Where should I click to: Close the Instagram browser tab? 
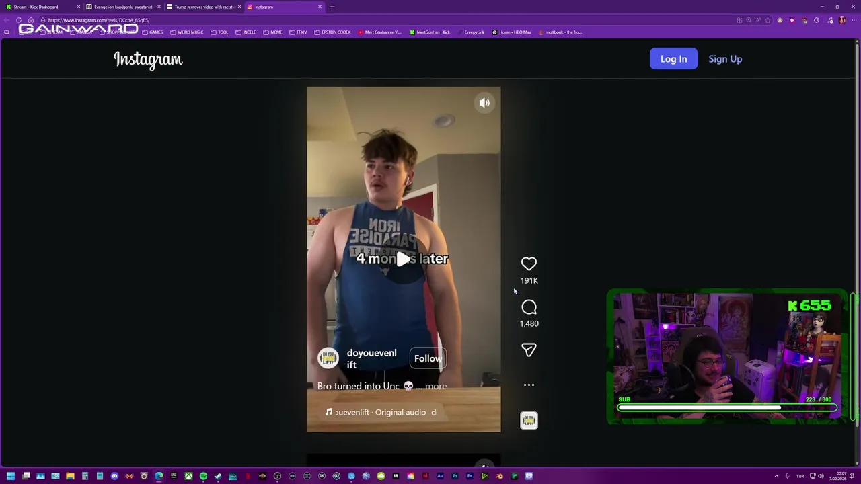point(320,7)
